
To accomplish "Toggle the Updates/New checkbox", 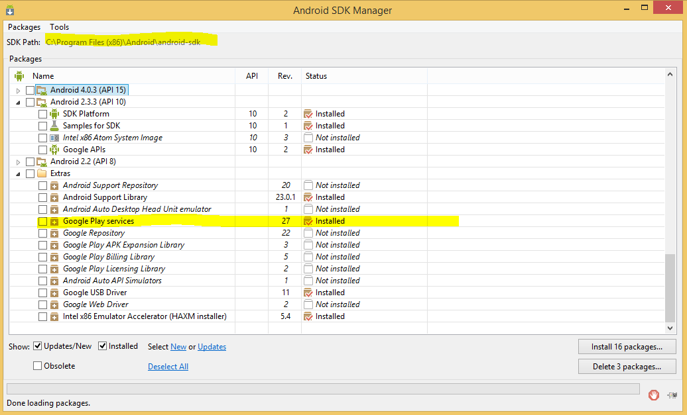I will click(x=38, y=346).
